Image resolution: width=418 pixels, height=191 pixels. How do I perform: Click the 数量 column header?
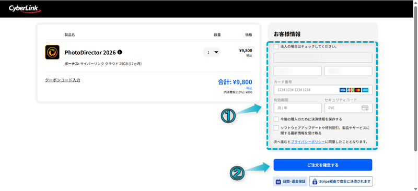(x=217, y=35)
